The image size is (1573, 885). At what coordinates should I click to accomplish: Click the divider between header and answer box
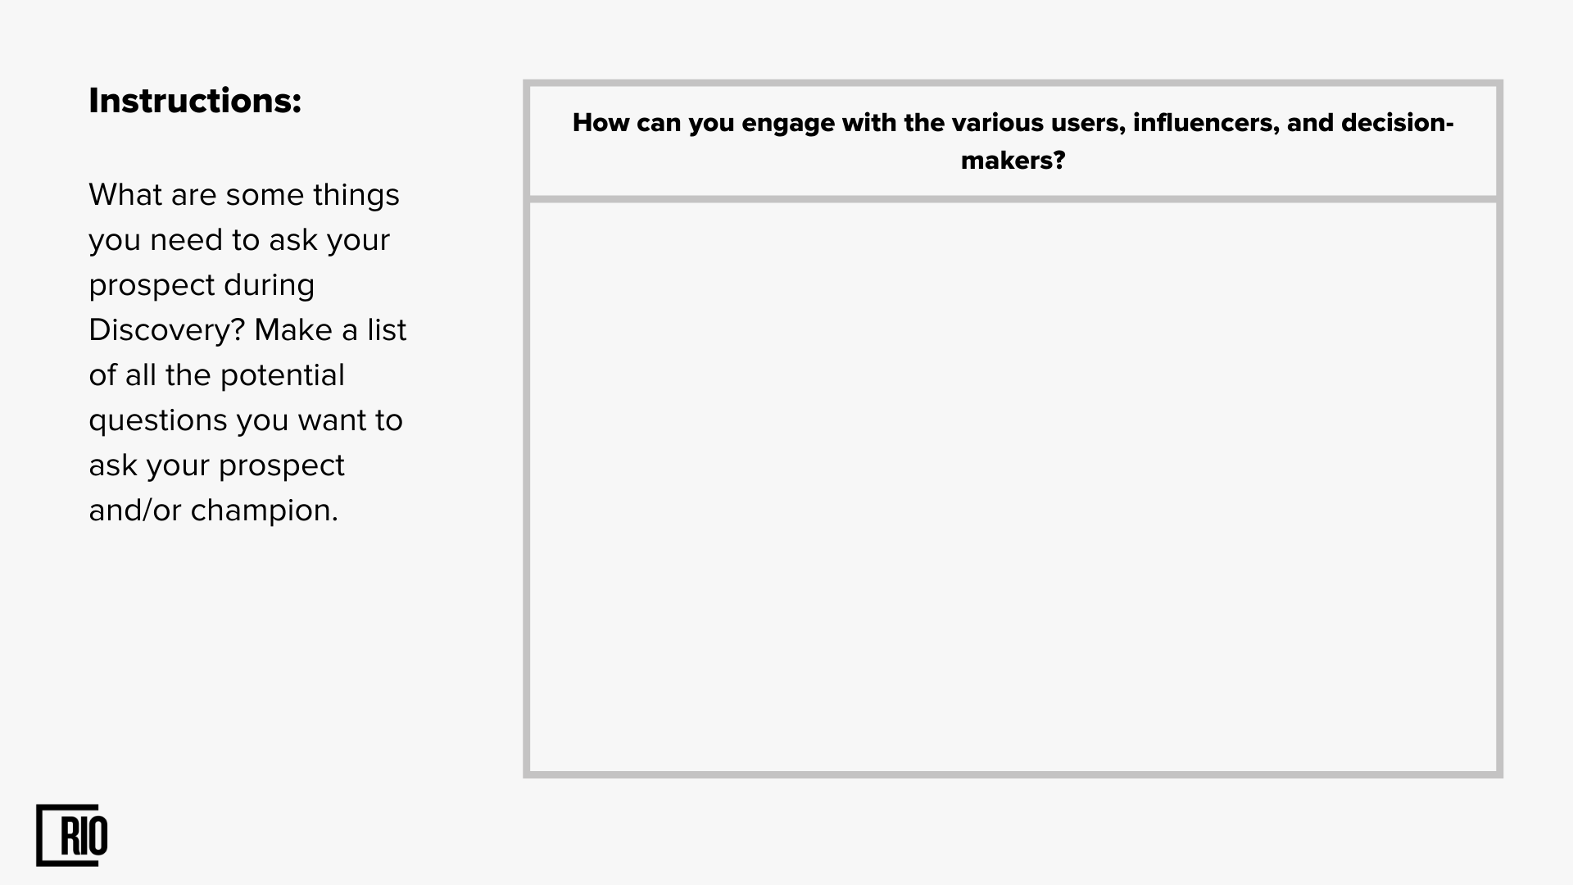point(1013,199)
